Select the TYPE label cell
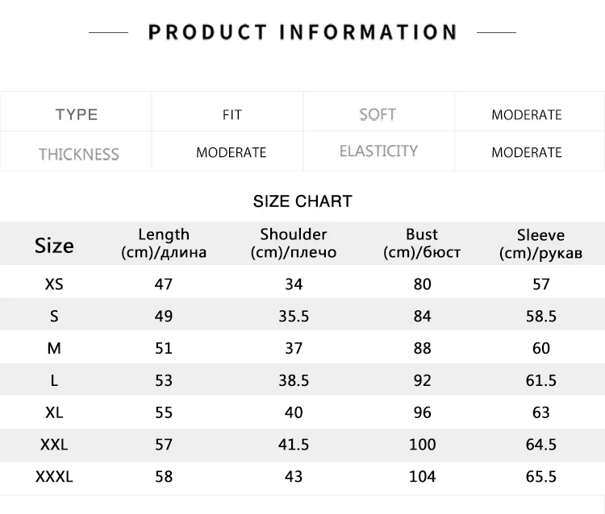Viewport: 605px width, 514px height. tap(77, 114)
